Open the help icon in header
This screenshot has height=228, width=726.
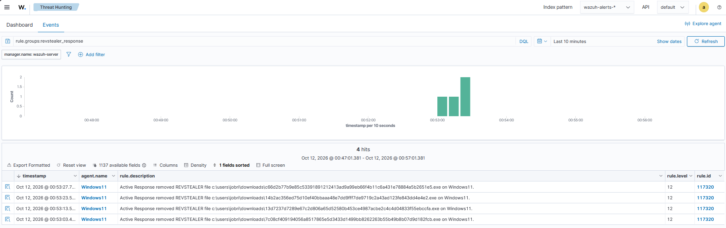[x=719, y=7]
